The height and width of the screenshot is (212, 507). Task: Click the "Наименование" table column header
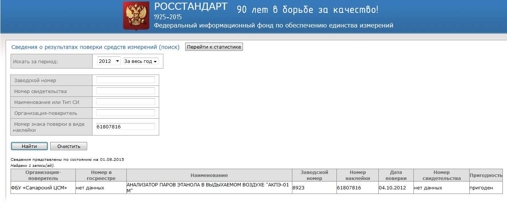click(209, 175)
